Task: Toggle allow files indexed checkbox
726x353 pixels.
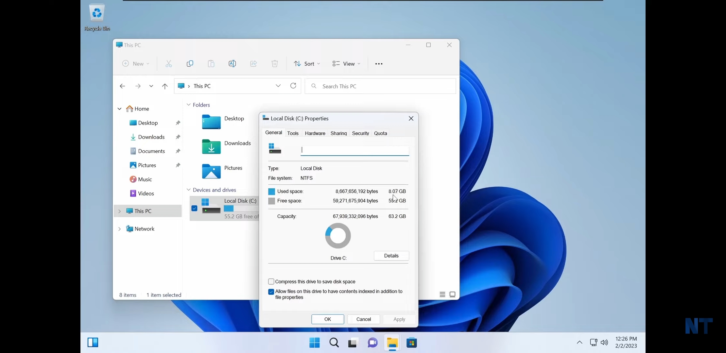Action: click(271, 292)
